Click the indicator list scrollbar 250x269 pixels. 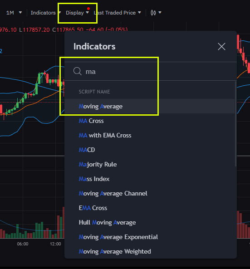[235, 124]
